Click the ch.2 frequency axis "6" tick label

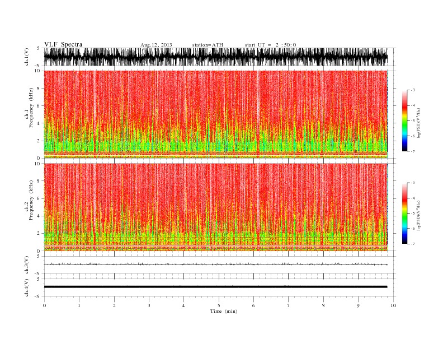click(39, 198)
